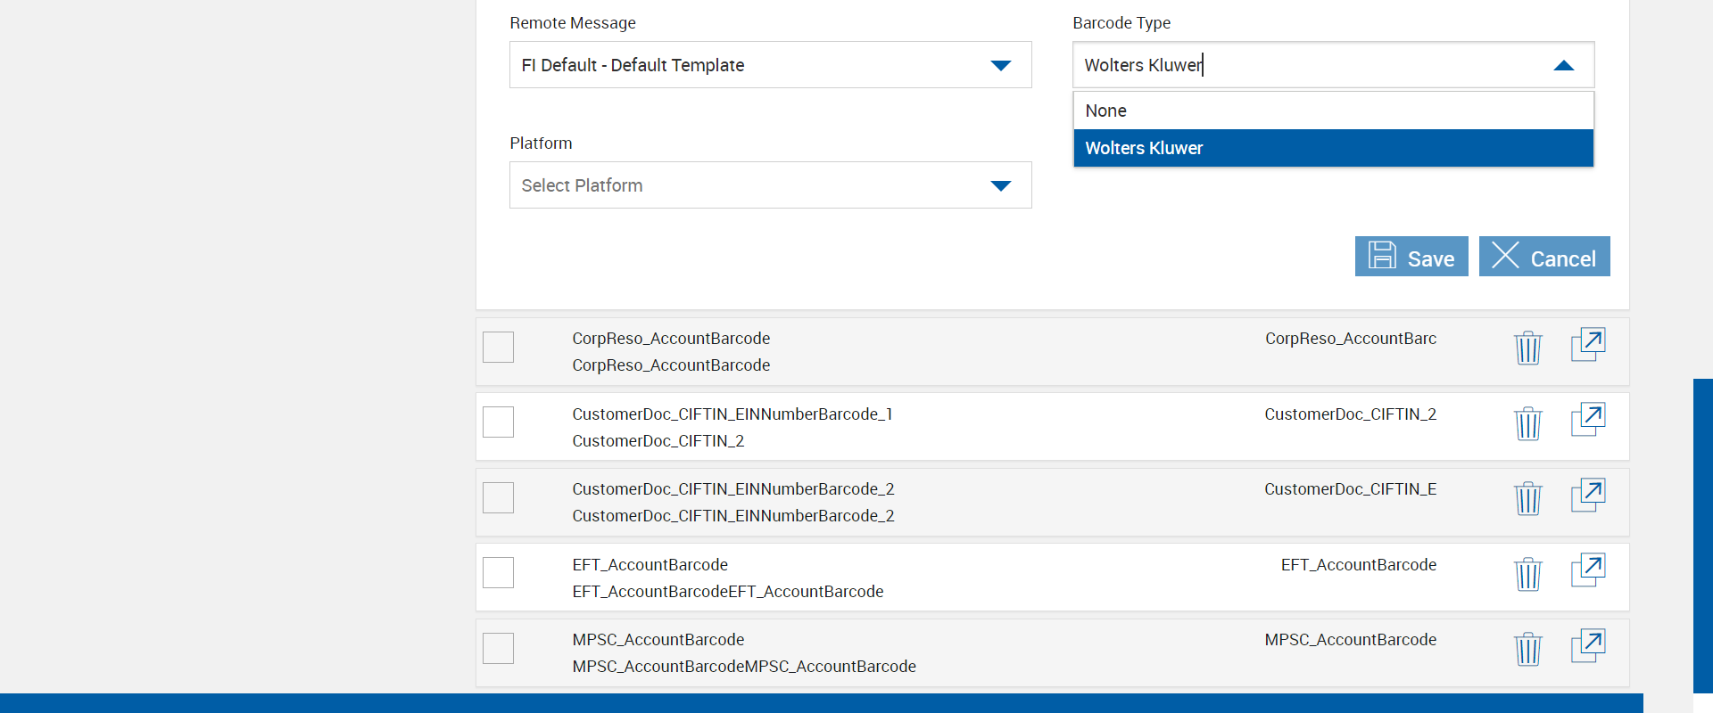Save the barcode settings
The height and width of the screenshot is (713, 1713).
1411,257
